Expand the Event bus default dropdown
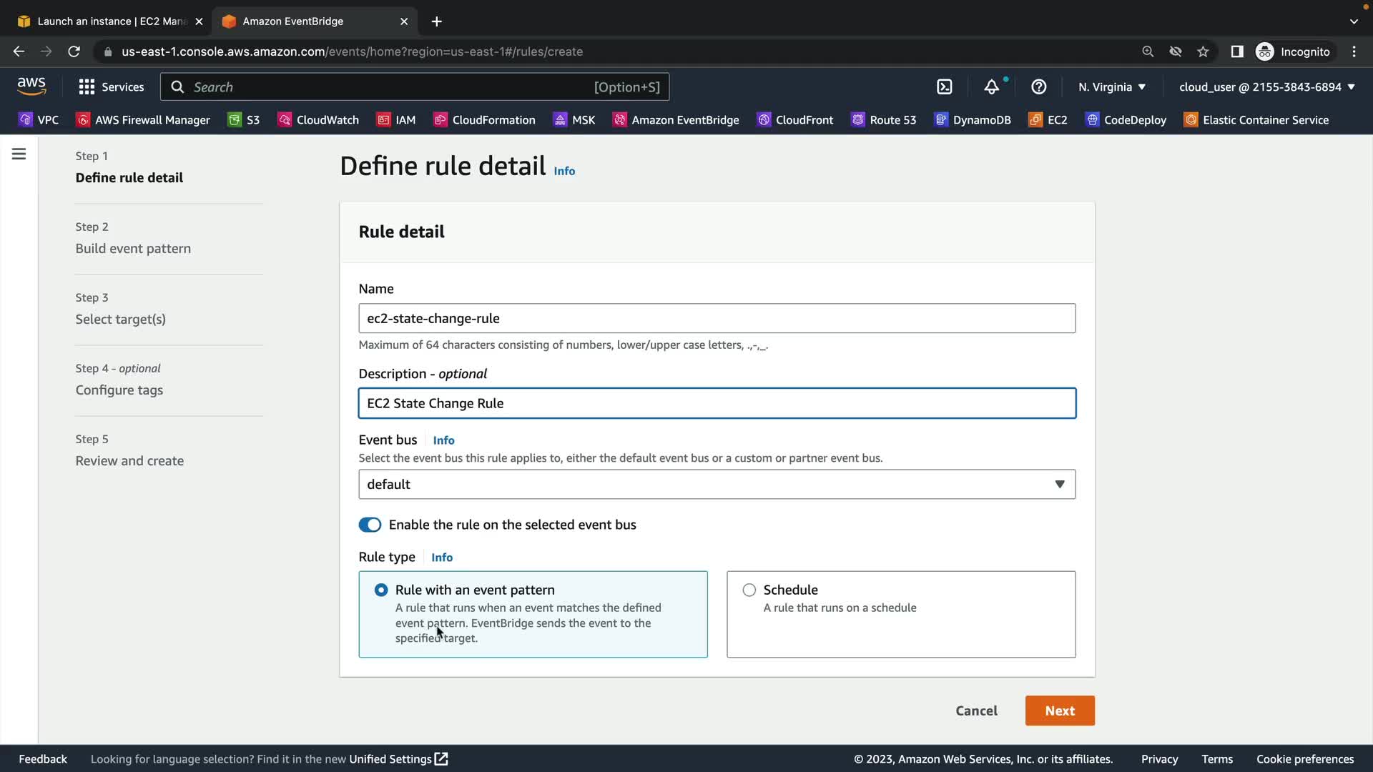Viewport: 1373px width, 772px height. [717, 485]
